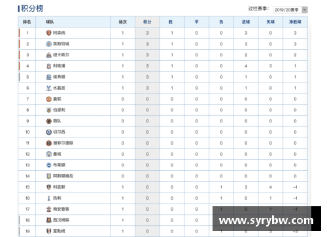Click the 排名 column header
The width and height of the screenshot is (327, 237).
pos(27,22)
